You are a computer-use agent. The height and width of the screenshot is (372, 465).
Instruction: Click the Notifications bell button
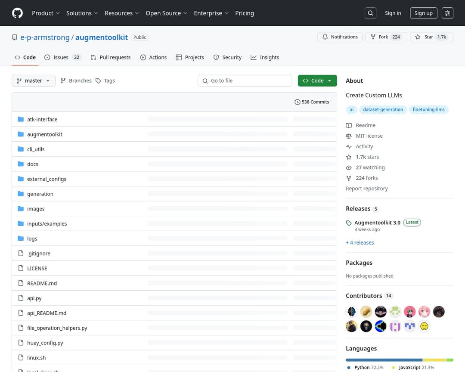[340, 37]
